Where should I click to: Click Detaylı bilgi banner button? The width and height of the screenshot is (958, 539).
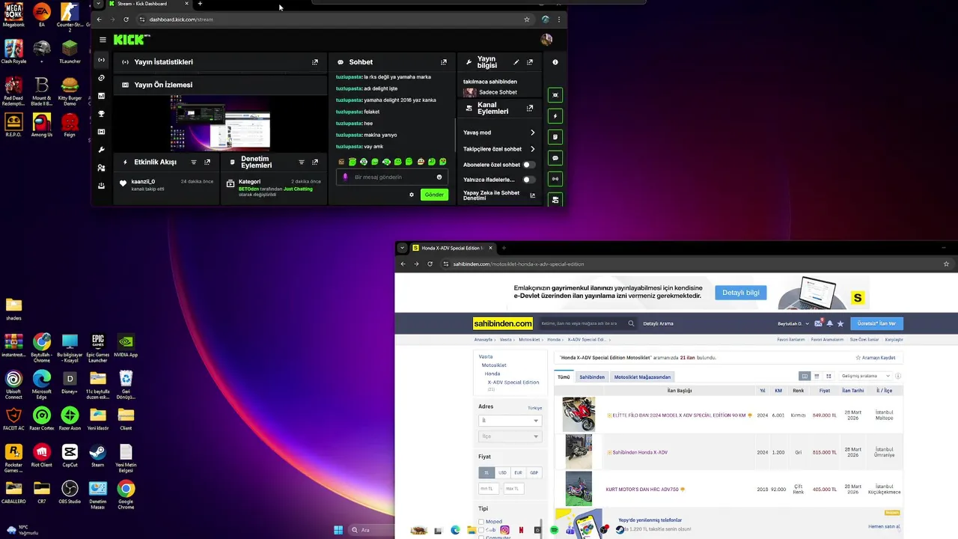pos(741,293)
